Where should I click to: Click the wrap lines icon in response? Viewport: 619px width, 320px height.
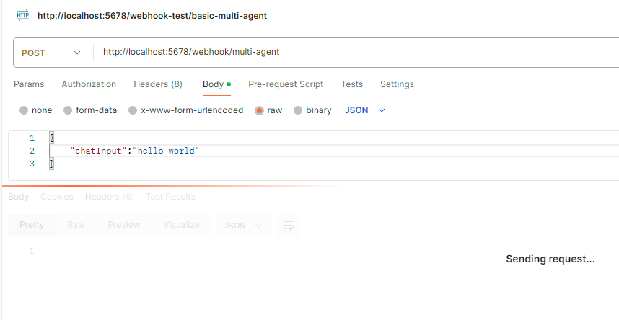[289, 226]
